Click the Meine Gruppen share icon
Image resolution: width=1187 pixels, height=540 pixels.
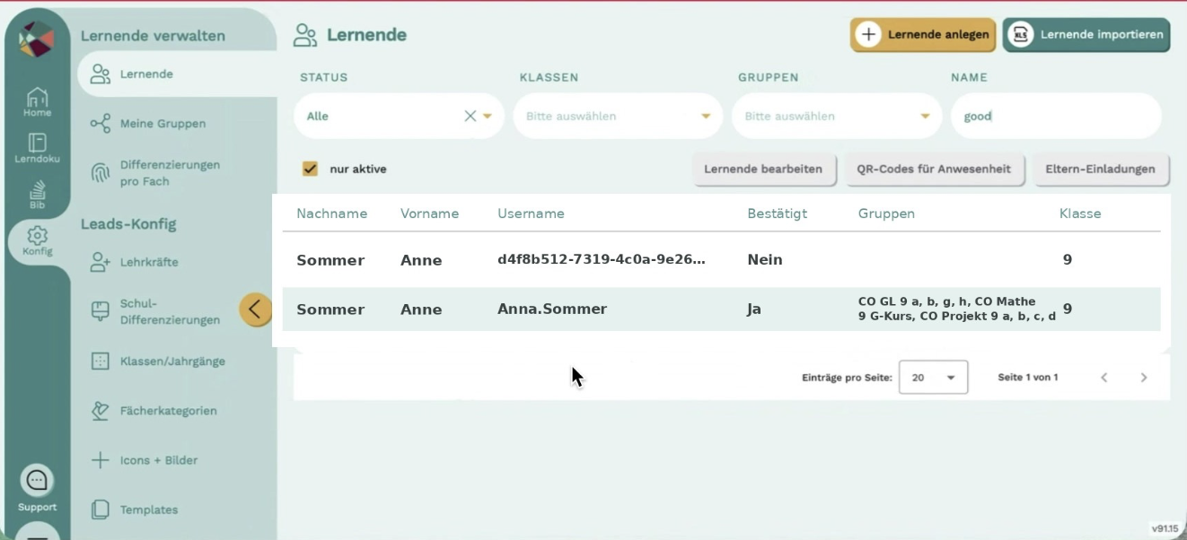101,124
